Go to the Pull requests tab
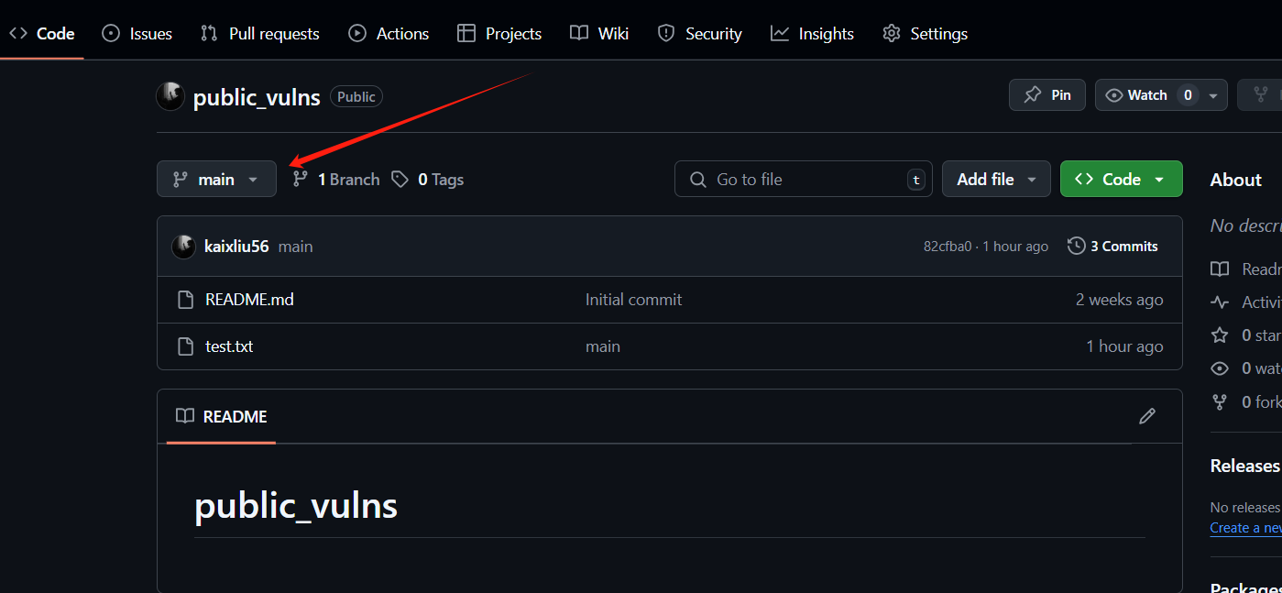1282x593 pixels. 260,34
